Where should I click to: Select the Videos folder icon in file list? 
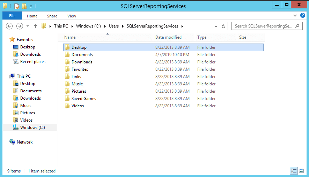pos(67,106)
